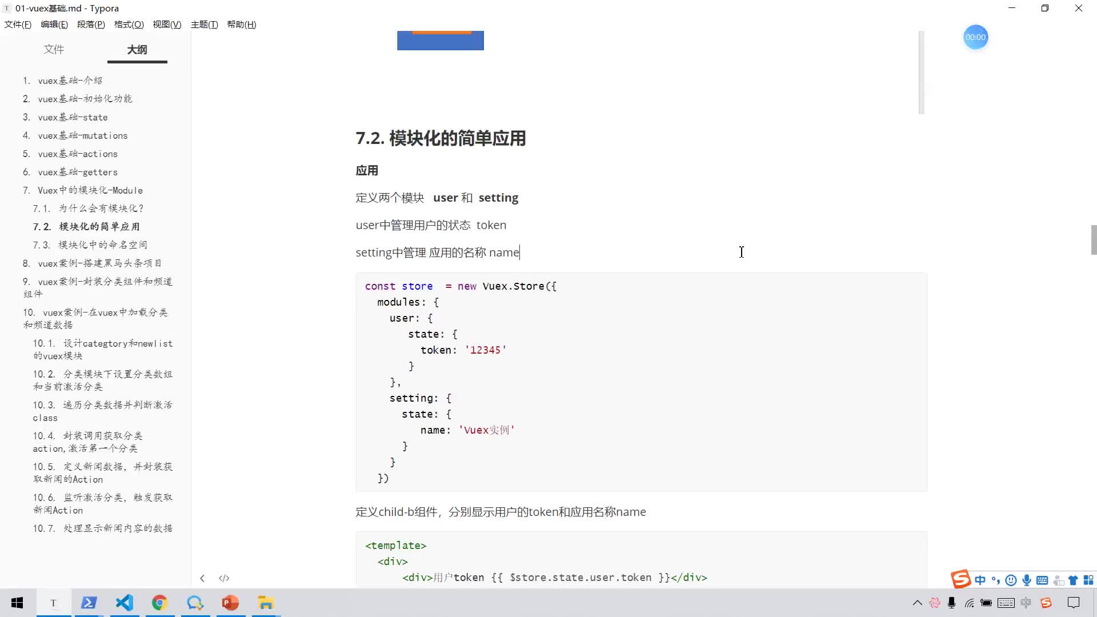Click the pink swirl tray icon
The height and width of the screenshot is (617, 1097).
[935, 603]
